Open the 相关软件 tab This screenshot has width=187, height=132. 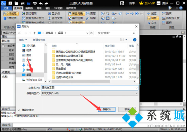(71, 8)
